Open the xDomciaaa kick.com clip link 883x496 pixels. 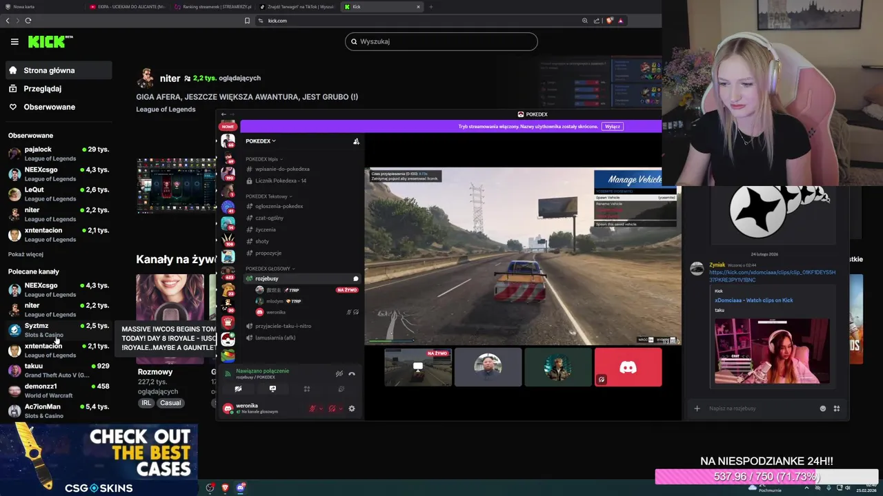point(772,276)
